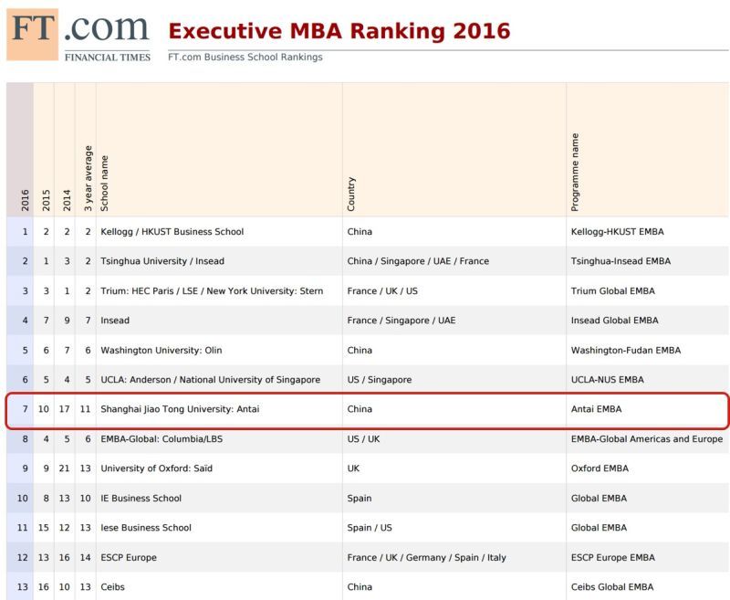The width and height of the screenshot is (730, 600).
Task: Click the University of Oxford: Saïd entry
Action: coord(156,468)
